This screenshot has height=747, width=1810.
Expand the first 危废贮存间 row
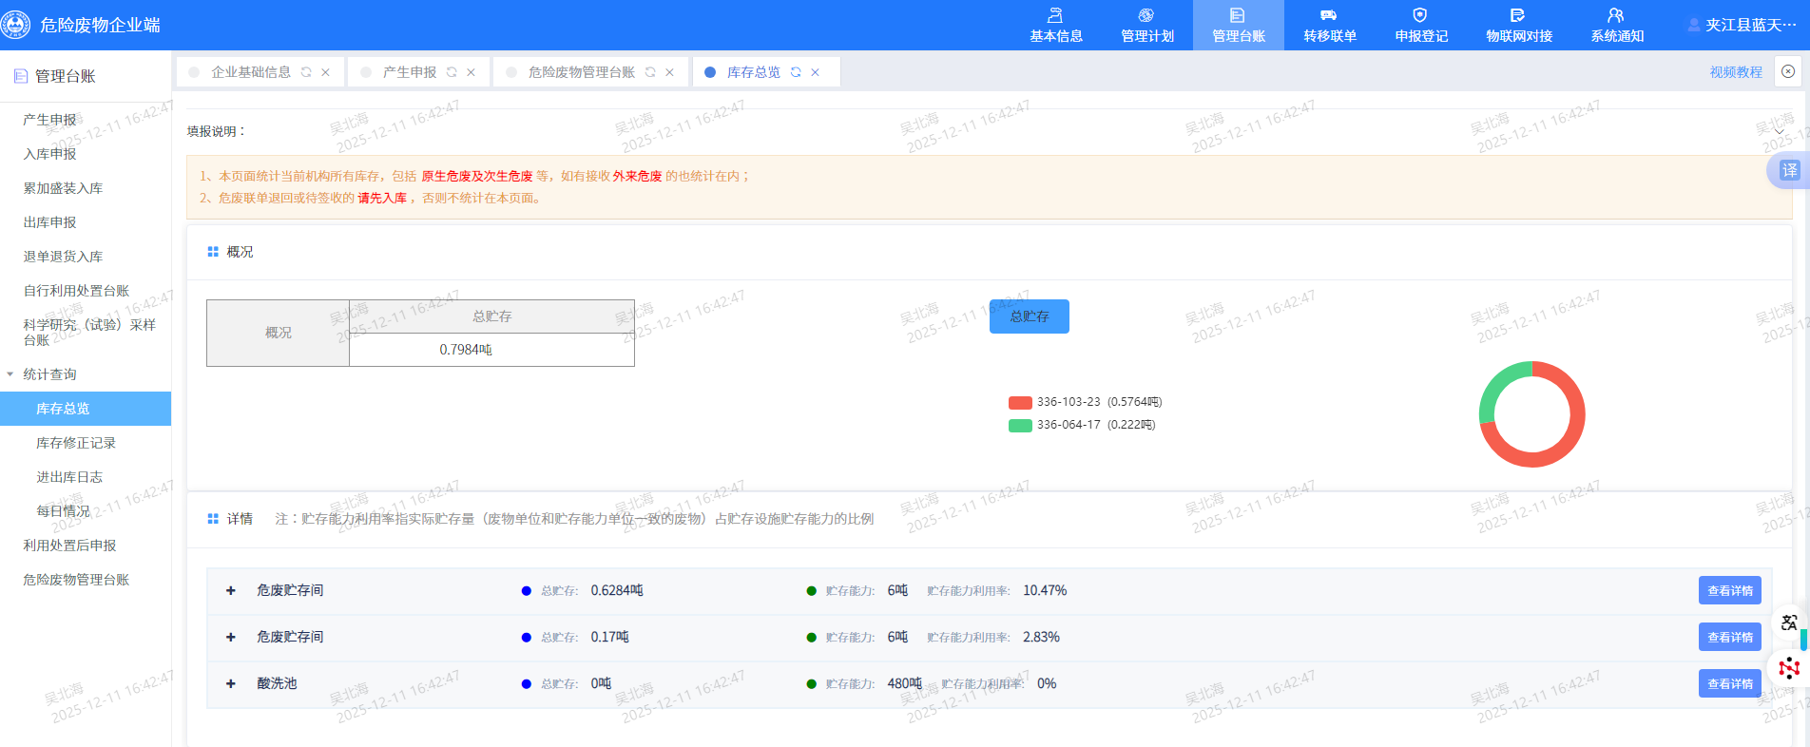231,590
